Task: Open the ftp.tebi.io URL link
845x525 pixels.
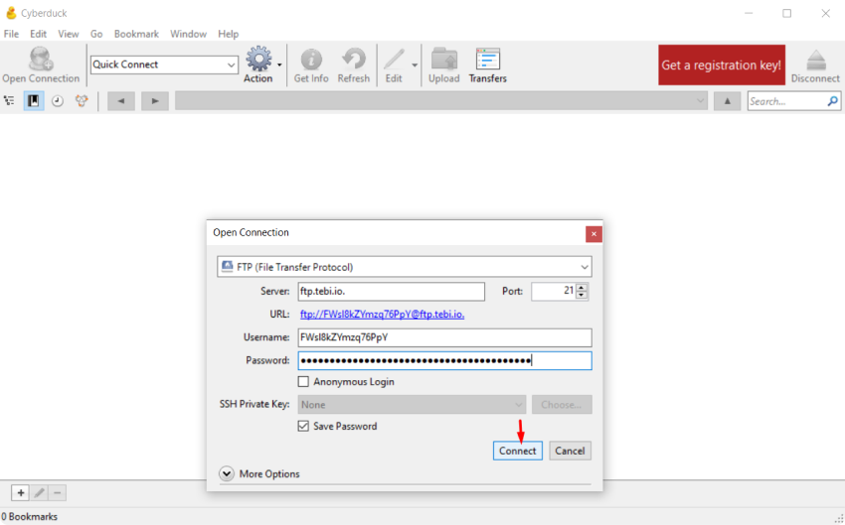Action: click(x=382, y=315)
